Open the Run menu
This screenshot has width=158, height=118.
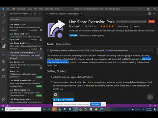pos(41,9)
